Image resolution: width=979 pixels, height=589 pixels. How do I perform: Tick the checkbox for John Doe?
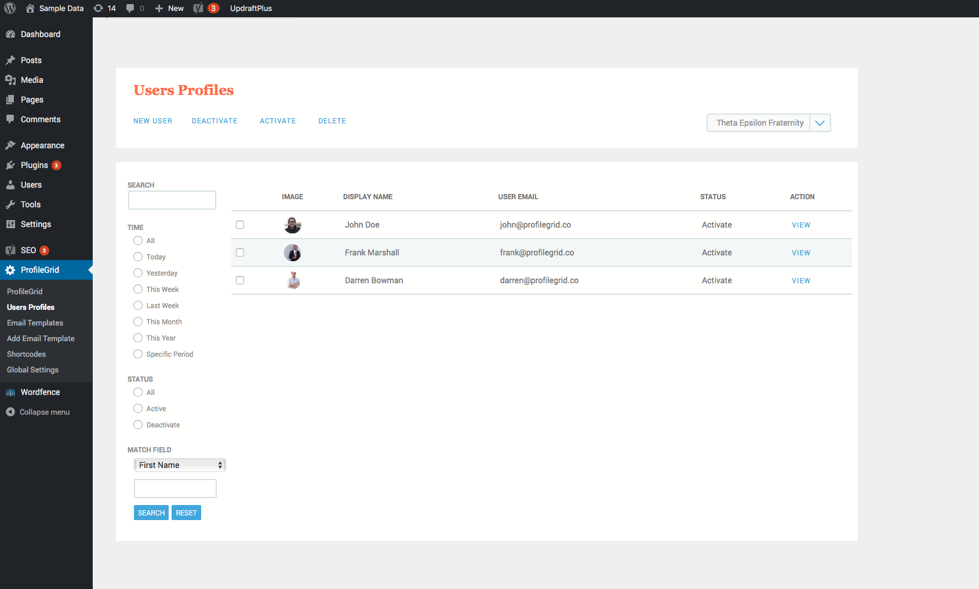240,225
